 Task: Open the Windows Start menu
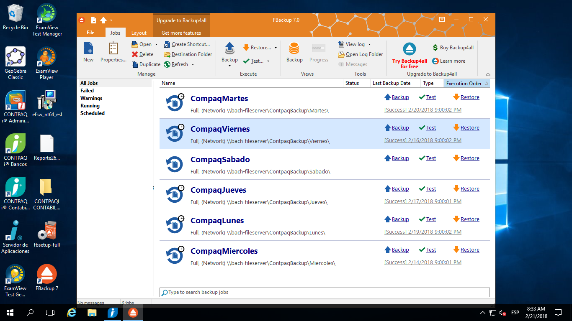tap(10, 312)
